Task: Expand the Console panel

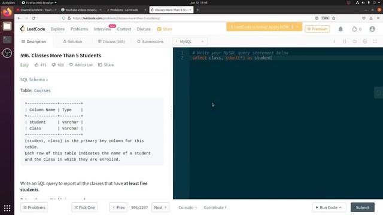Action: pyautogui.click(x=187, y=207)
